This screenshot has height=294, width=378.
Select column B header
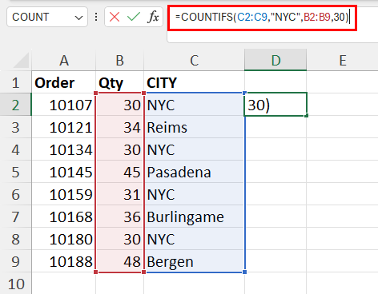point(119,60)
